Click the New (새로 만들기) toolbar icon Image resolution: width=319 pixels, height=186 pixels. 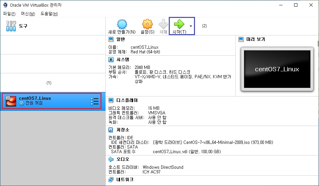[122, 24]
